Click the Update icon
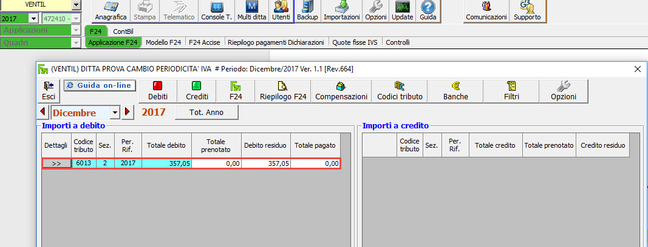 [x=402, y=11]
